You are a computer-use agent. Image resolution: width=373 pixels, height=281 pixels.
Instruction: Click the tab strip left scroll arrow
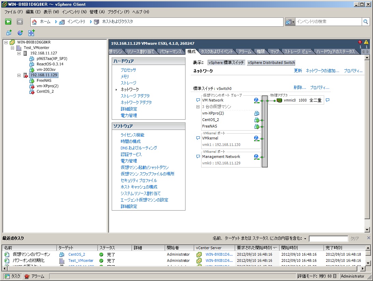[363, 52]
